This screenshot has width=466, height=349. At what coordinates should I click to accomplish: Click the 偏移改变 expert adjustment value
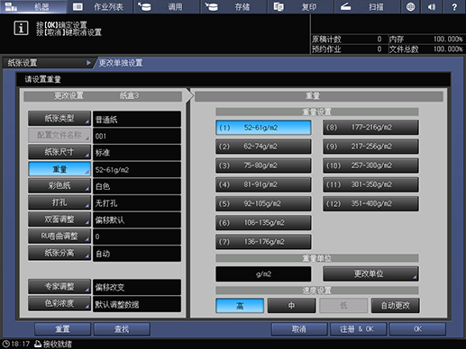pyautogui.click(x=137, y=287)
